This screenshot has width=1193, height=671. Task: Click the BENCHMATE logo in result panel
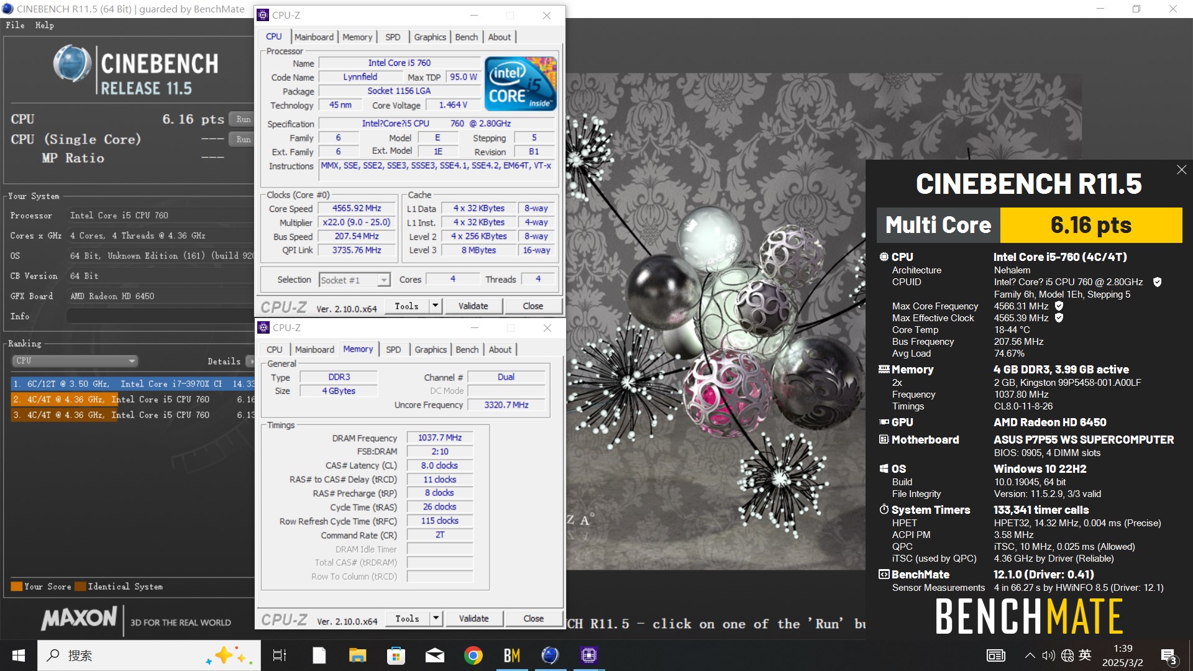(x=1029, y=616)
